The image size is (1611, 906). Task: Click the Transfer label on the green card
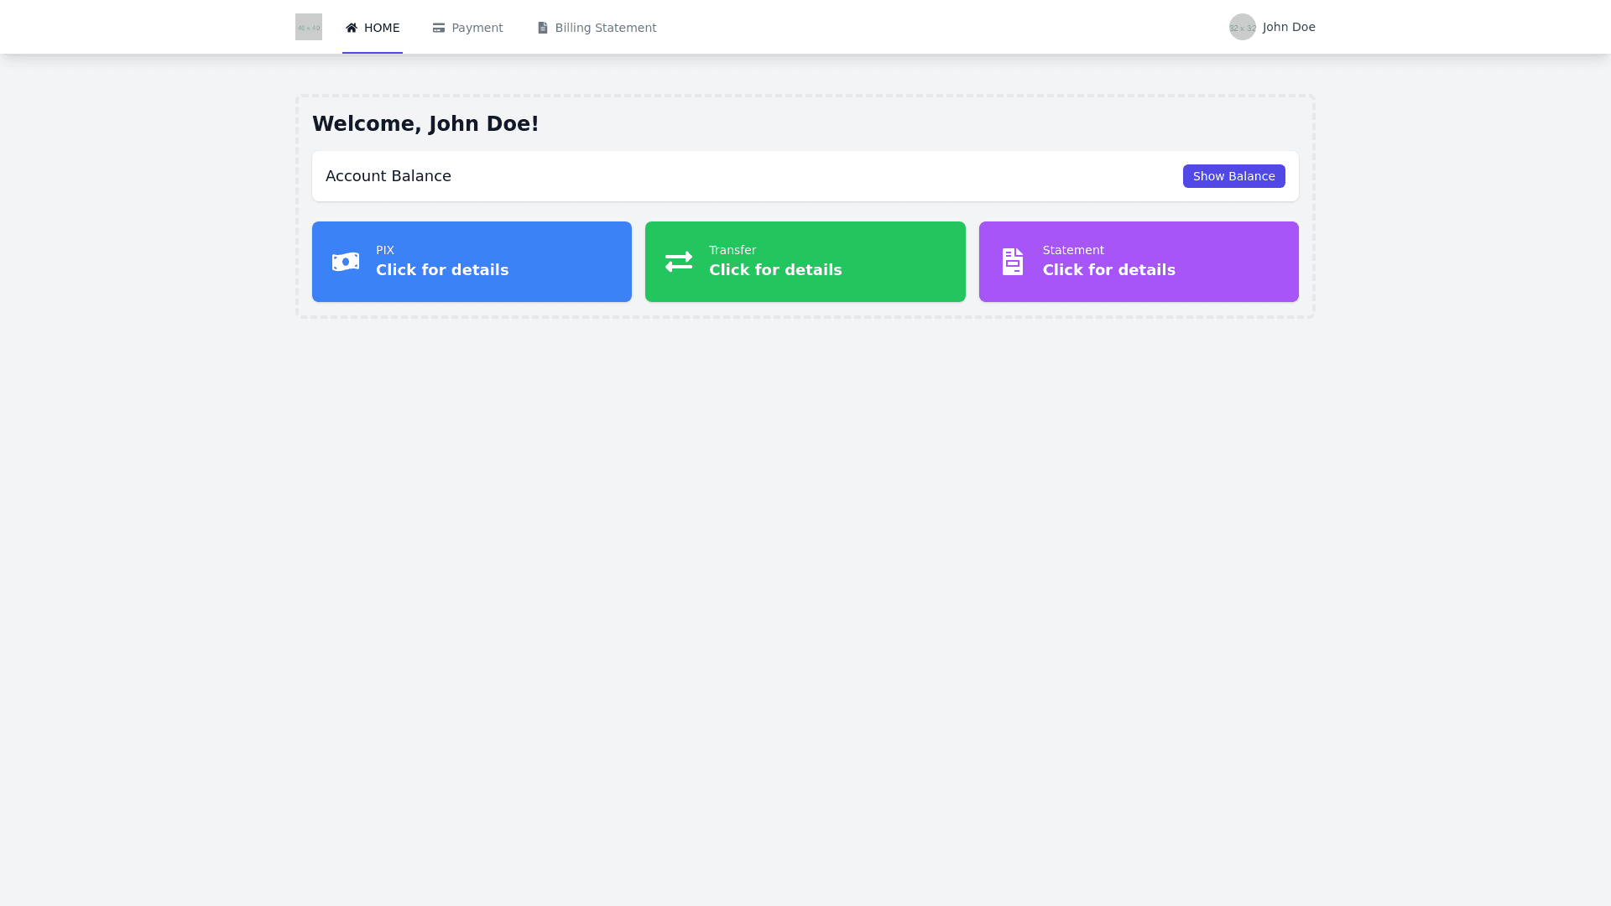tap(732, 250)
